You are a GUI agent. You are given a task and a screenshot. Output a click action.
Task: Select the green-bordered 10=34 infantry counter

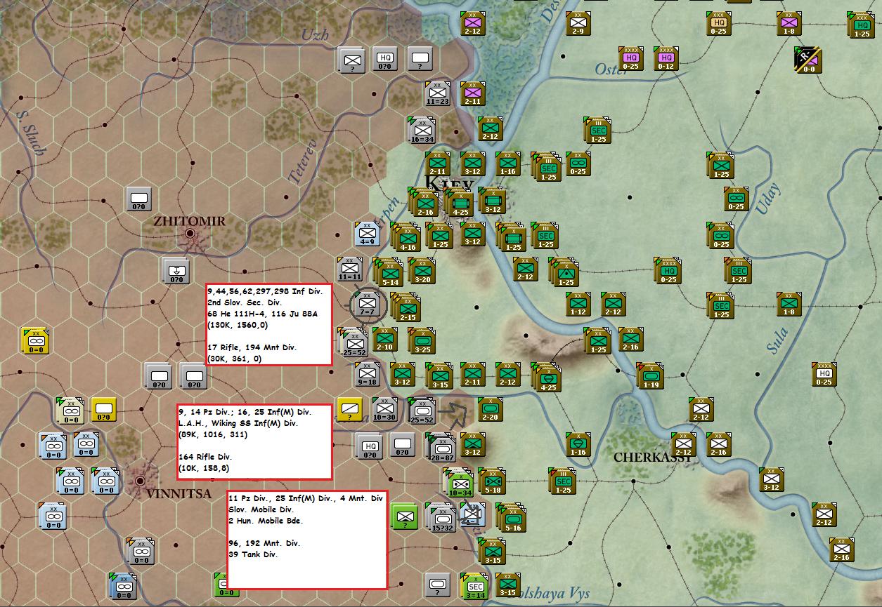click(x=460, y=483)
